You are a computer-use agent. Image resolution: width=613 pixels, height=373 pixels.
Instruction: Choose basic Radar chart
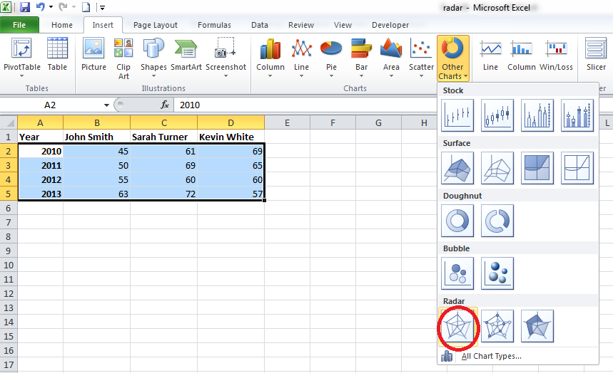click(x=457, y=326)
